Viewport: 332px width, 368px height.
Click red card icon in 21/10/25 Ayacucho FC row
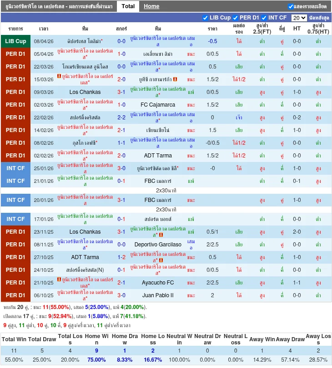pyautogui.click(x=59, y=280)
